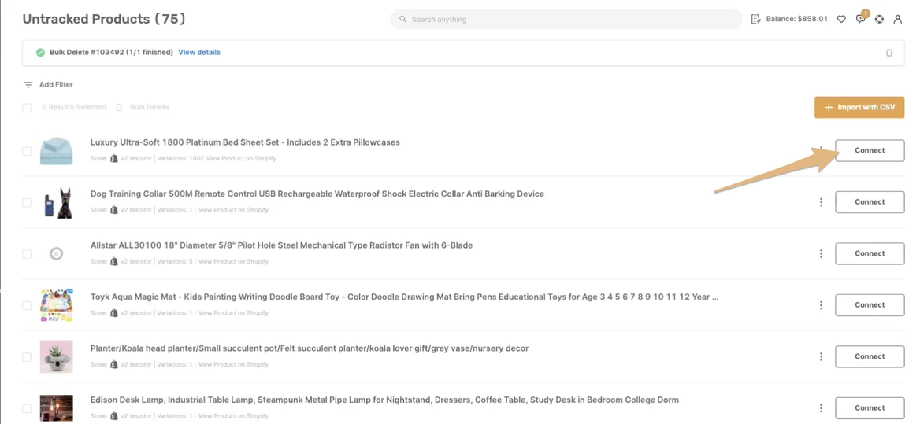Image resolution: width=920 pixels, height=424 pixels.
Task: Click the Shopify icon on Bed Sheet row
Action: pos(114,159)
